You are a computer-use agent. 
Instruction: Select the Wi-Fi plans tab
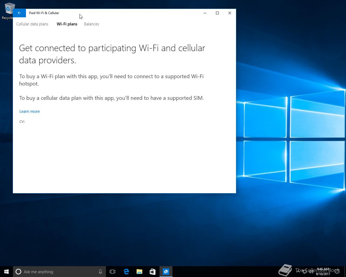coord(67,24)
